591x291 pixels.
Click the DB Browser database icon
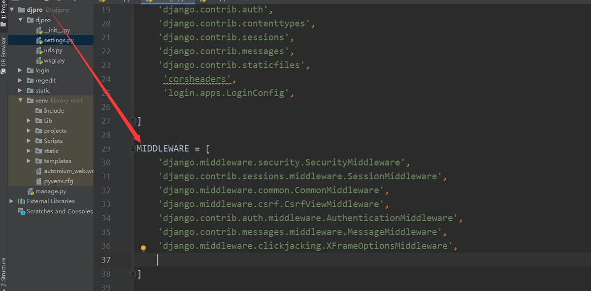[3, 71]
